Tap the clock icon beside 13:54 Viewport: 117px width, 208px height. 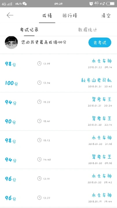(x=39, y=83)
